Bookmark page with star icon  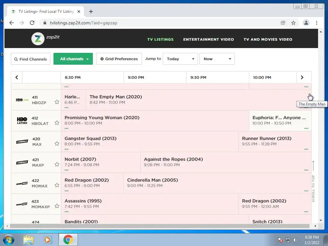[293, 23]
